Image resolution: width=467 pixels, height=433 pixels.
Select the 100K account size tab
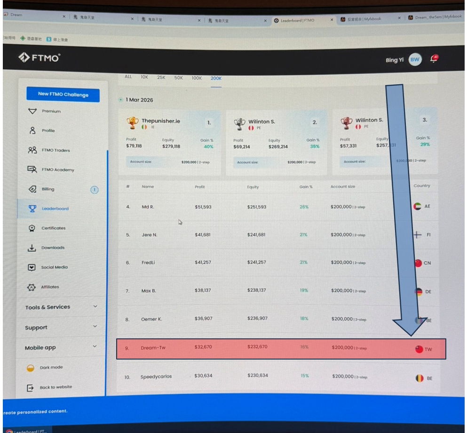pyautogui.click(x=197, y=78)
